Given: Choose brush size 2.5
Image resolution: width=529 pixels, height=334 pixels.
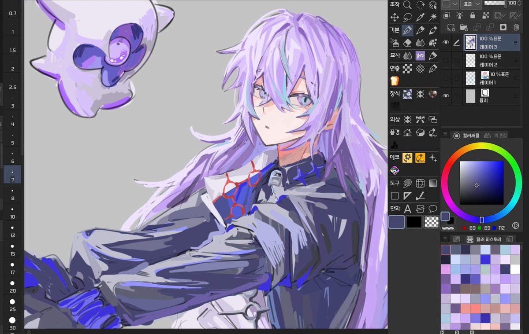Looking at the screenshot, I should pyautogui.click(x=12, y=82).
